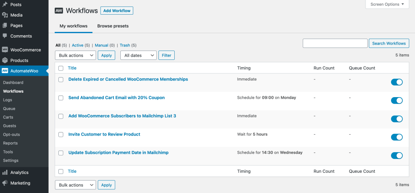The image size is (415, 193).
Task: Open Opt-outs in AutomateWoo submenu
Action: [11, 135]
